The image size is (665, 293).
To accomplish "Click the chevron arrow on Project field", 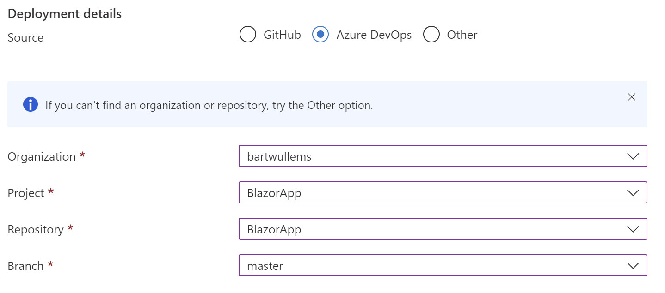I will [x=633, y=193].
